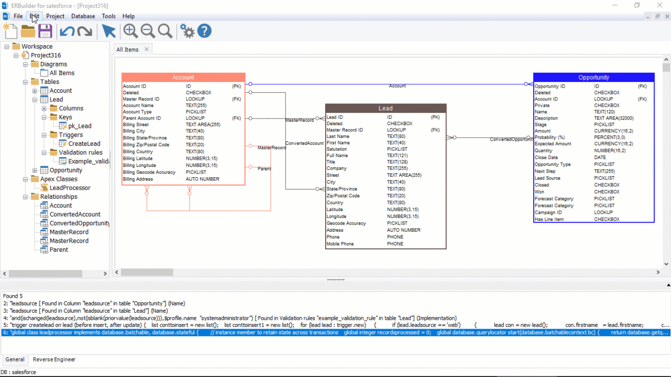Select the Example_valid… rule tree item
Image resolution: width=671 pixels, height=377 pixels.
89,161
